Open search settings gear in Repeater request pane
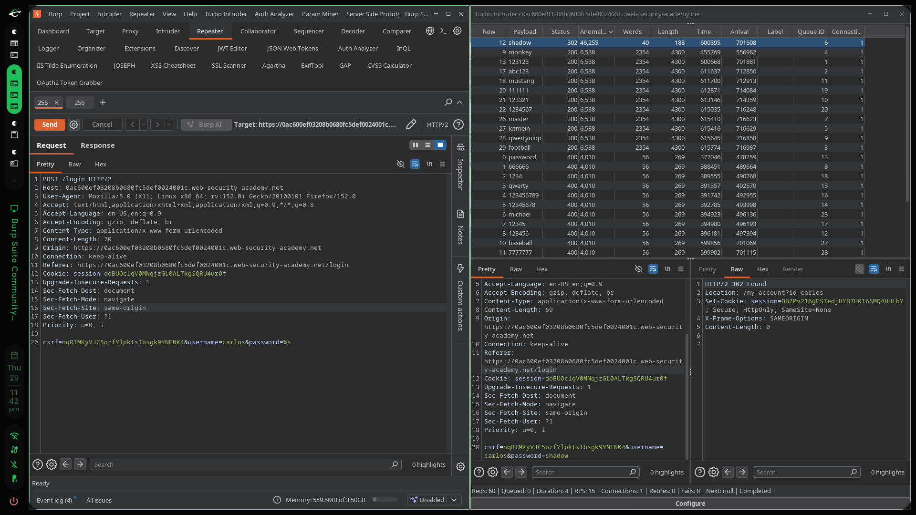The width and height of the screenshot is (916, 515). click(52, 464)
